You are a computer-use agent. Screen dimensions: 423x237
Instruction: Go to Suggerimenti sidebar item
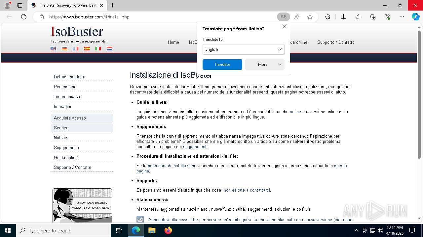(82, 147)
